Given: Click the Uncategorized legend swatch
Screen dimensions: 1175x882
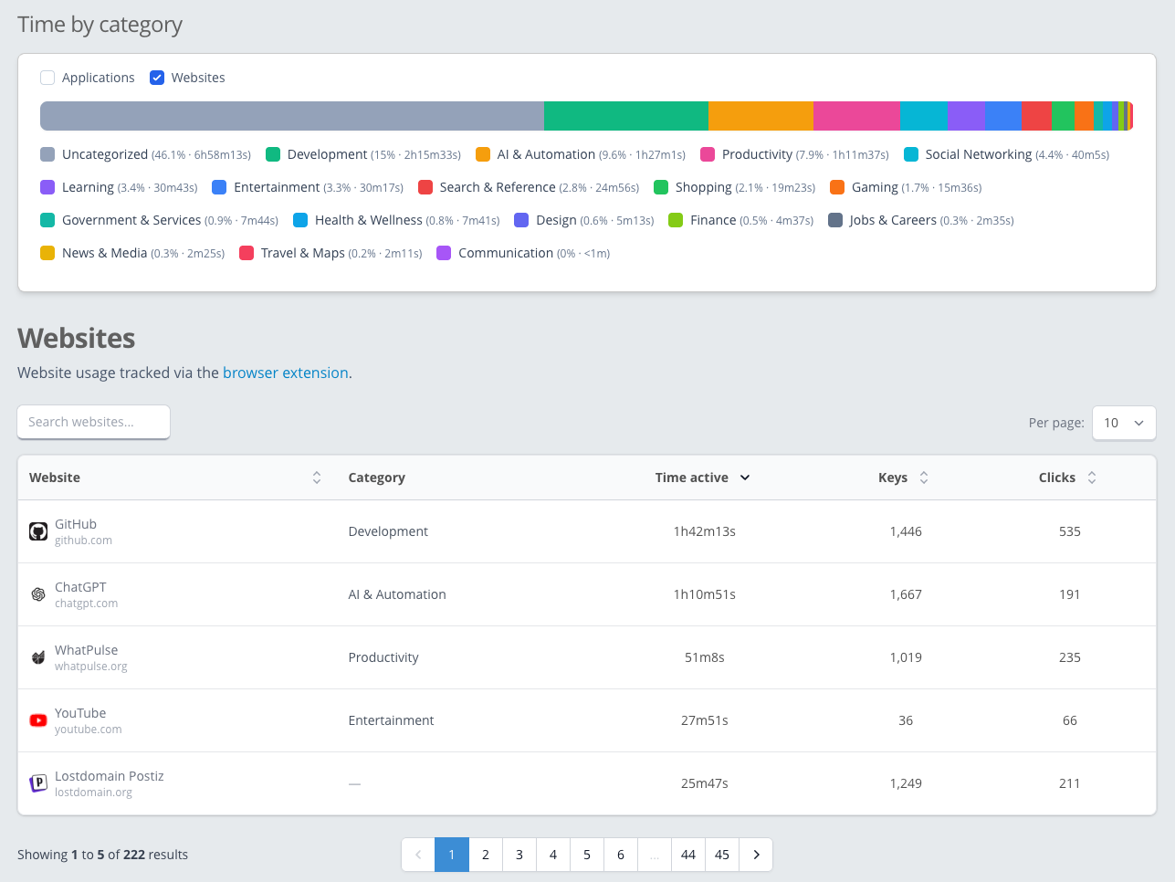Looking at the screenshot, I should 47,153.
